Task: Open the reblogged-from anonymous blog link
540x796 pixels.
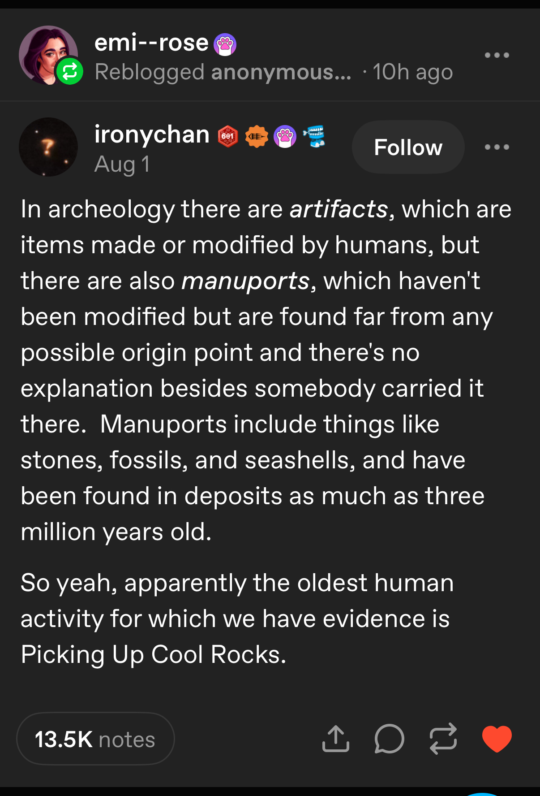Action: [281, 72]
